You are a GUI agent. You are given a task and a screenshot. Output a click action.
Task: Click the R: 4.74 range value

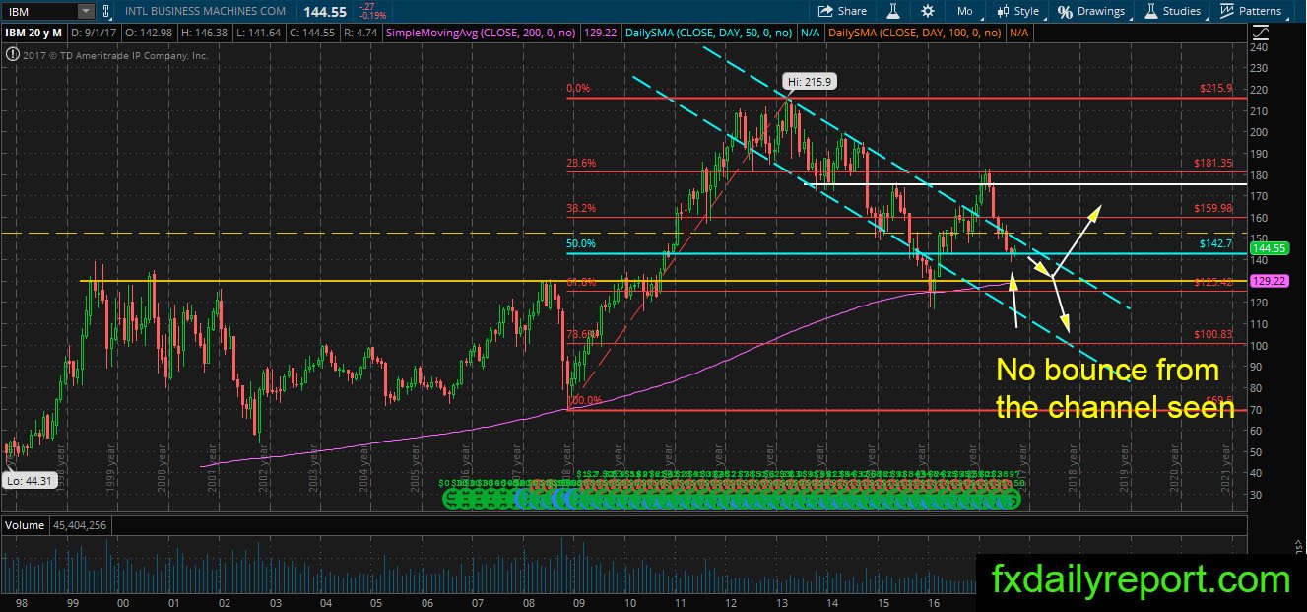click(362, 33)
